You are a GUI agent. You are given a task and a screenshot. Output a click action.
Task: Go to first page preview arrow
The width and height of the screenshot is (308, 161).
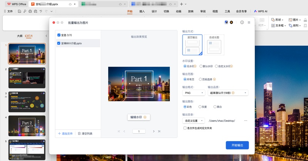[x=119, y=131]
